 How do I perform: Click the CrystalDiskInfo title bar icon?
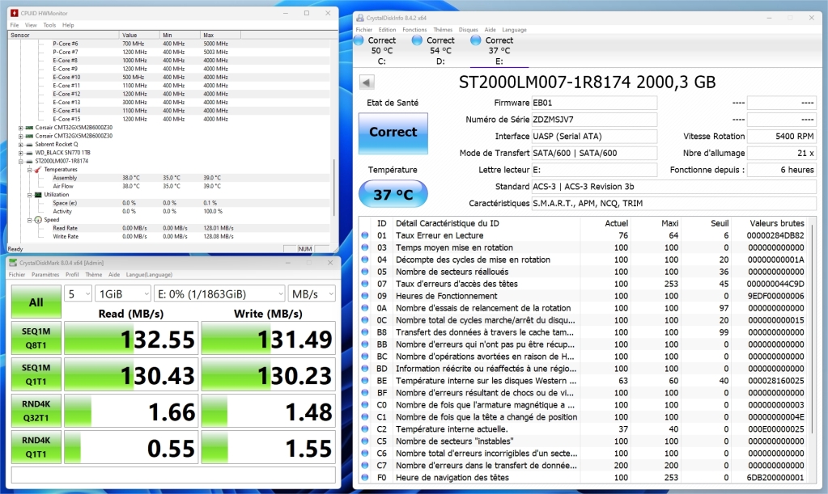pos(360,18)
